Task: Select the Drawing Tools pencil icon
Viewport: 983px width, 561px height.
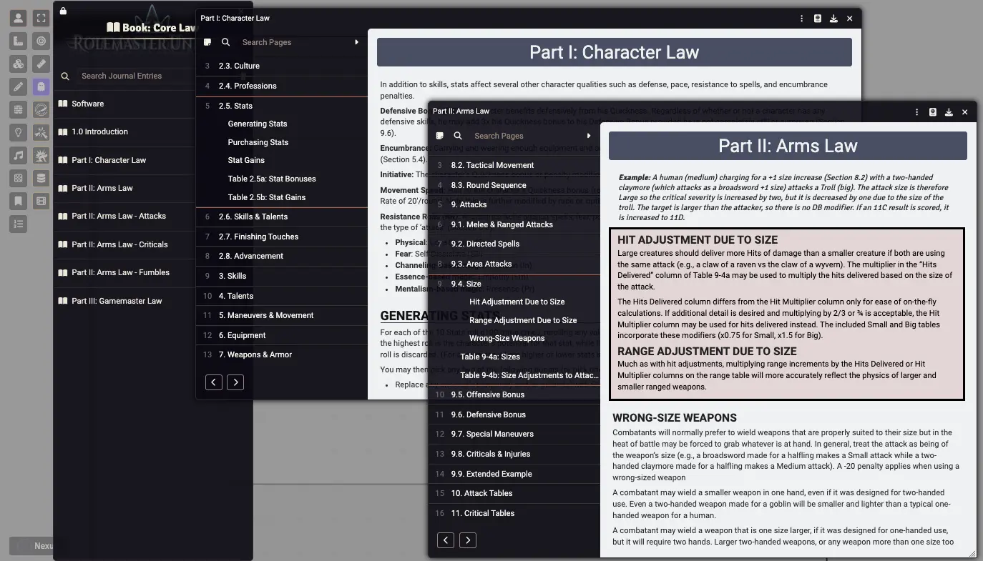Action: tap(19, 87)
